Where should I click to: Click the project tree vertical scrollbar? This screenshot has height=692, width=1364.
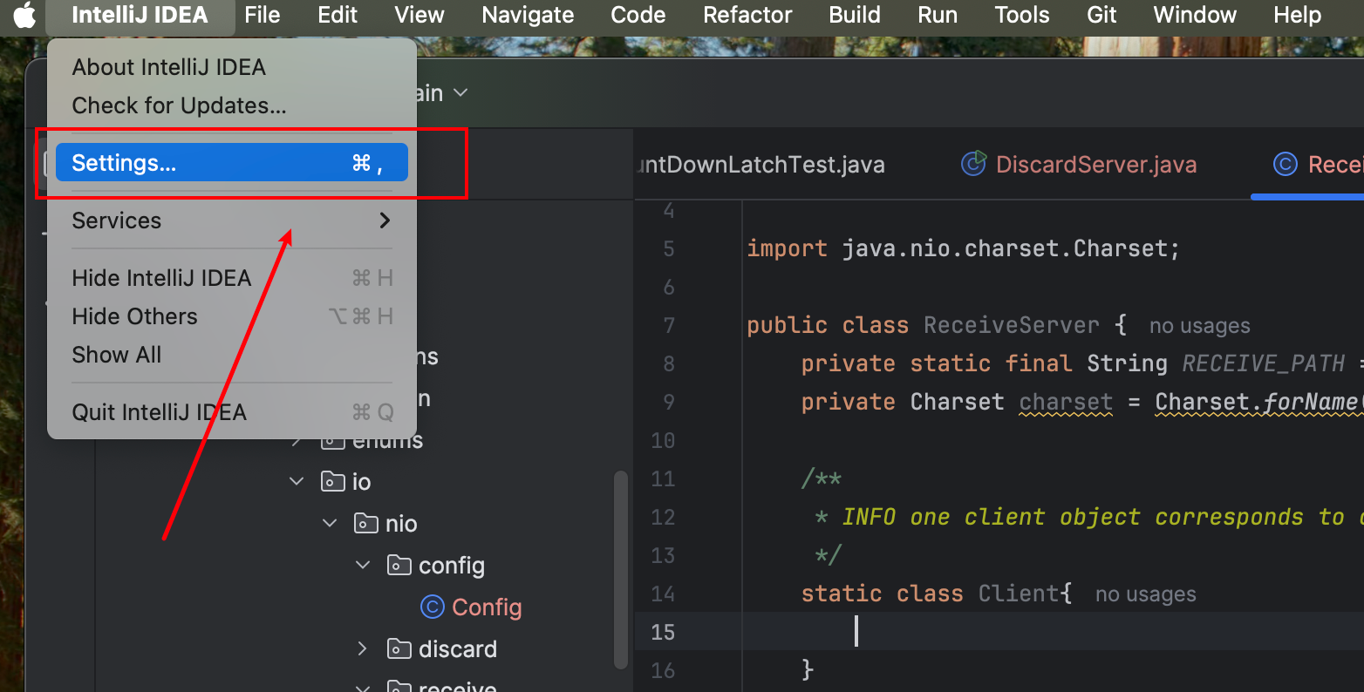click(621, 570)
